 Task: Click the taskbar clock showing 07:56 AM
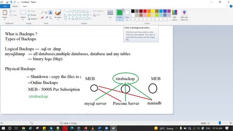pos(217,128)
